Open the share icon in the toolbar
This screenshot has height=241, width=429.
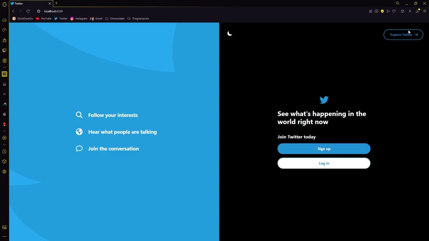[x=388, y=11]
